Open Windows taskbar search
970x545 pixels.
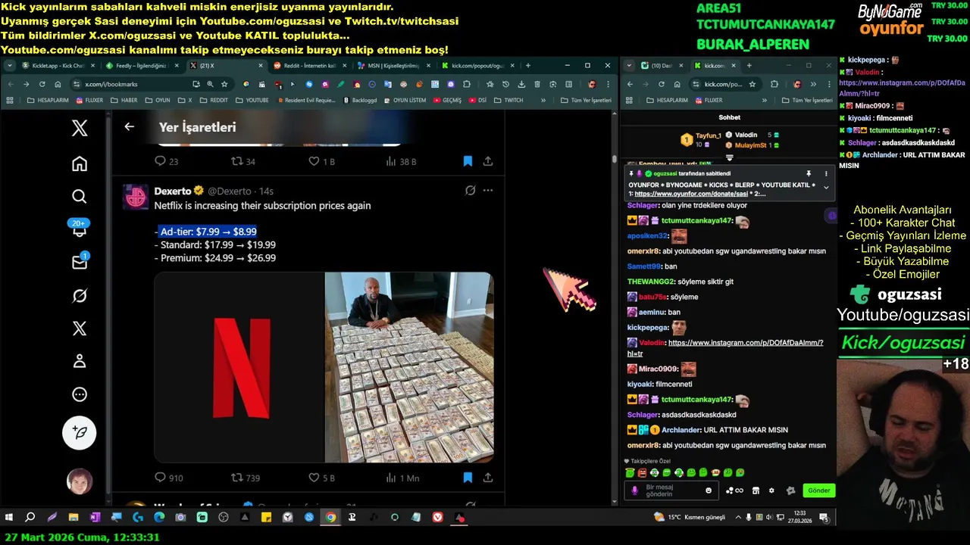[x=30, y=518]
